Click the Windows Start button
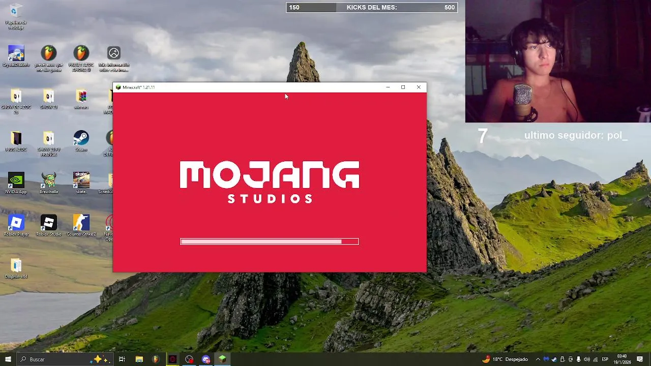The height and width of the screenshot is (366, 651). point(8,359)
